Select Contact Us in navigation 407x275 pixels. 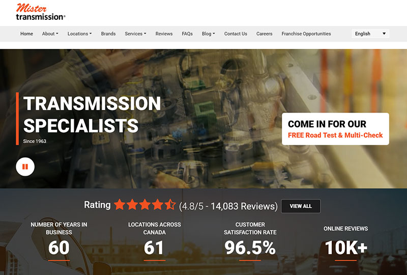[236, 34]
